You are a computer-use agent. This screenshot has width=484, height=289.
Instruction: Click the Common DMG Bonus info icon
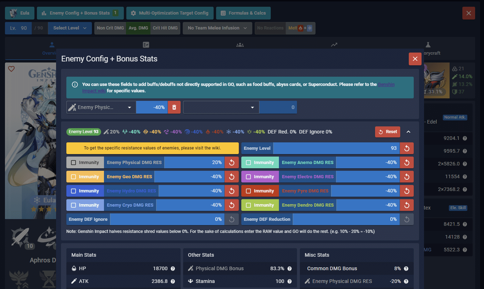pos(406,268)
